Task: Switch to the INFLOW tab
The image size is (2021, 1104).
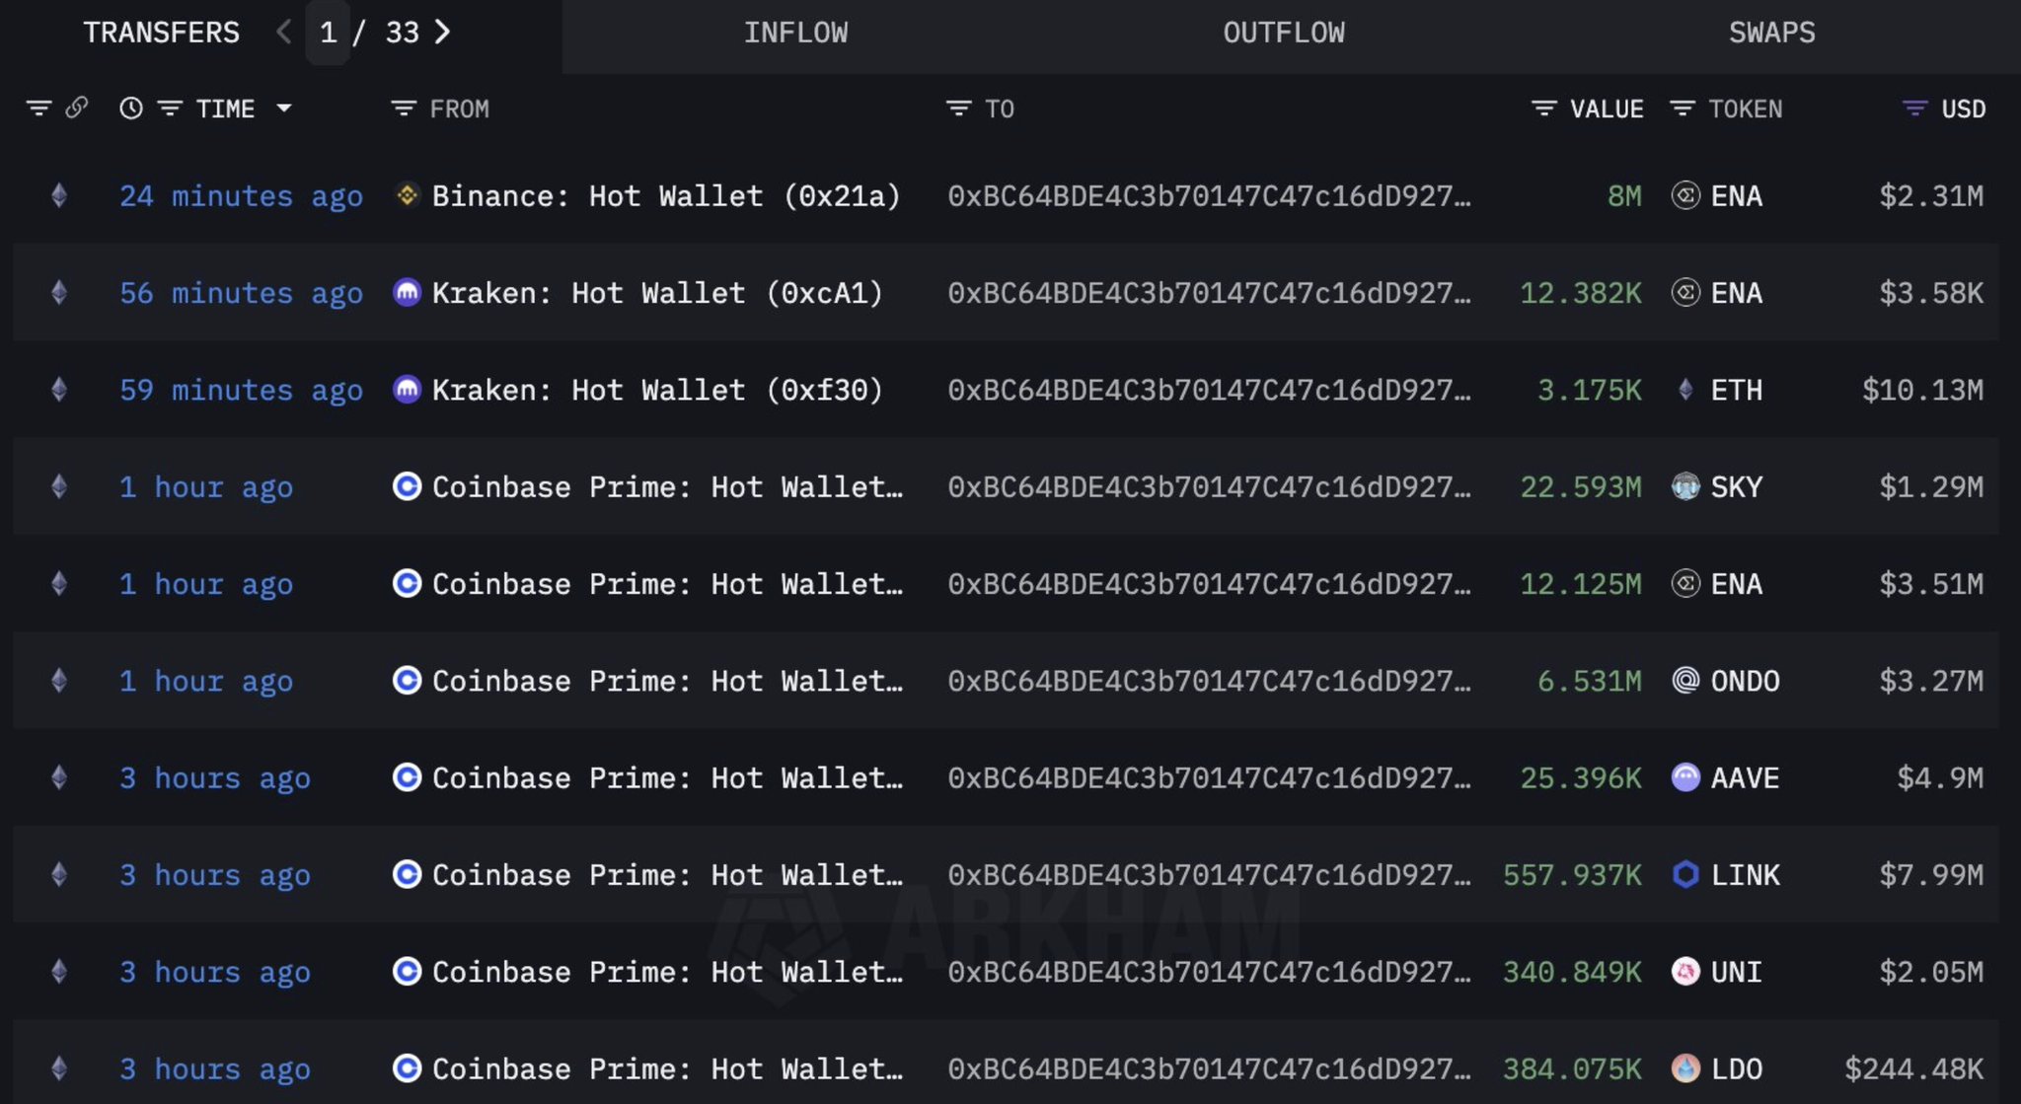Action: [795, 33]
